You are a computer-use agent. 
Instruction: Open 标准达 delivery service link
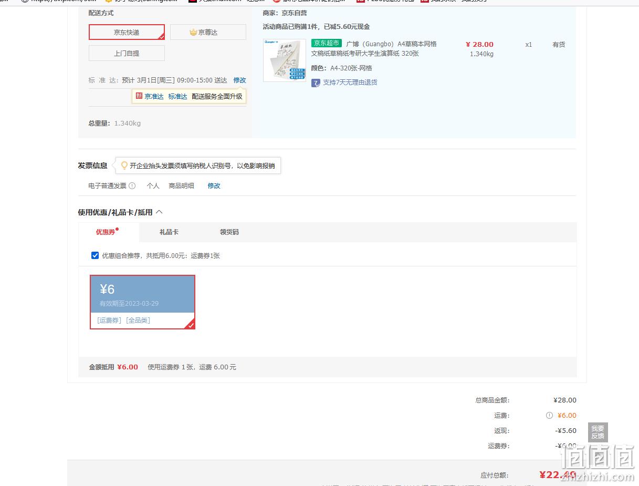pos(178,97)
